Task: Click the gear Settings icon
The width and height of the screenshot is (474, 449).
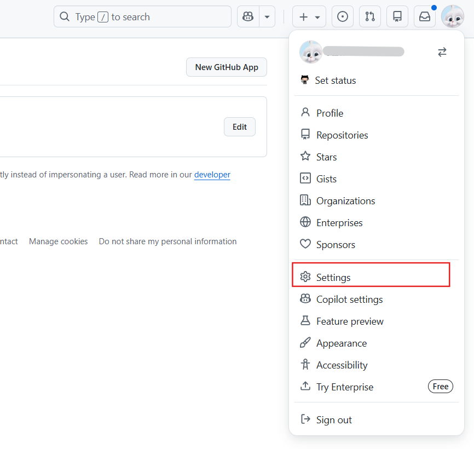Action: coord(305,277)
